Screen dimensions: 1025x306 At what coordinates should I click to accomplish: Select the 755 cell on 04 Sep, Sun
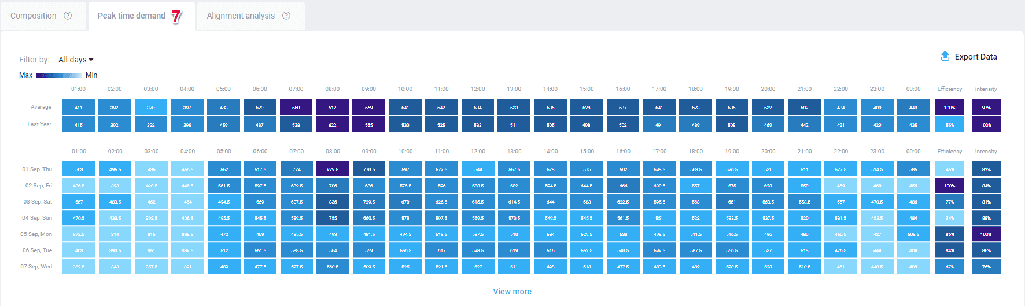(333, 218)
